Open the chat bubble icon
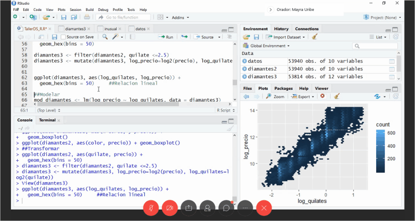 click(226, 208)
